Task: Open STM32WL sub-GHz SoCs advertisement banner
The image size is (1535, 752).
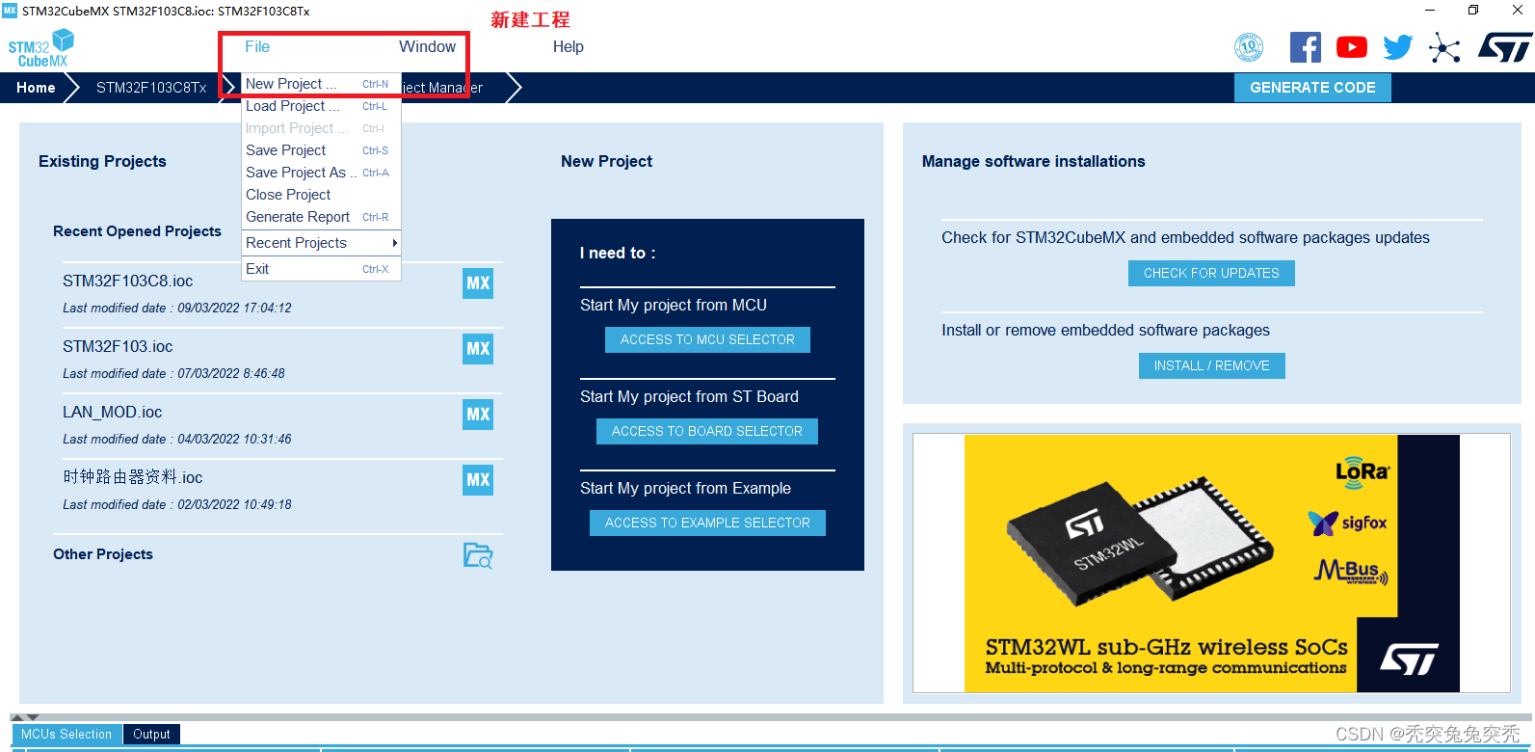Action: point(1211,563)
